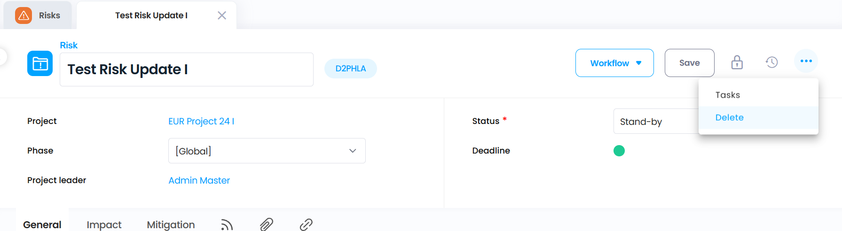The width and height of the screenshot is (842, 231).
Task: Close the Test Risk Update I tab
Action: [222, 15]
